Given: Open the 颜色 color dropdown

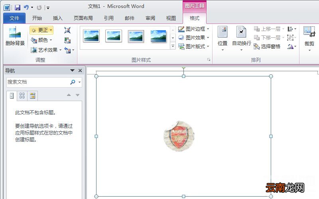Looking at the screenshot, I should tap(41, 40).
